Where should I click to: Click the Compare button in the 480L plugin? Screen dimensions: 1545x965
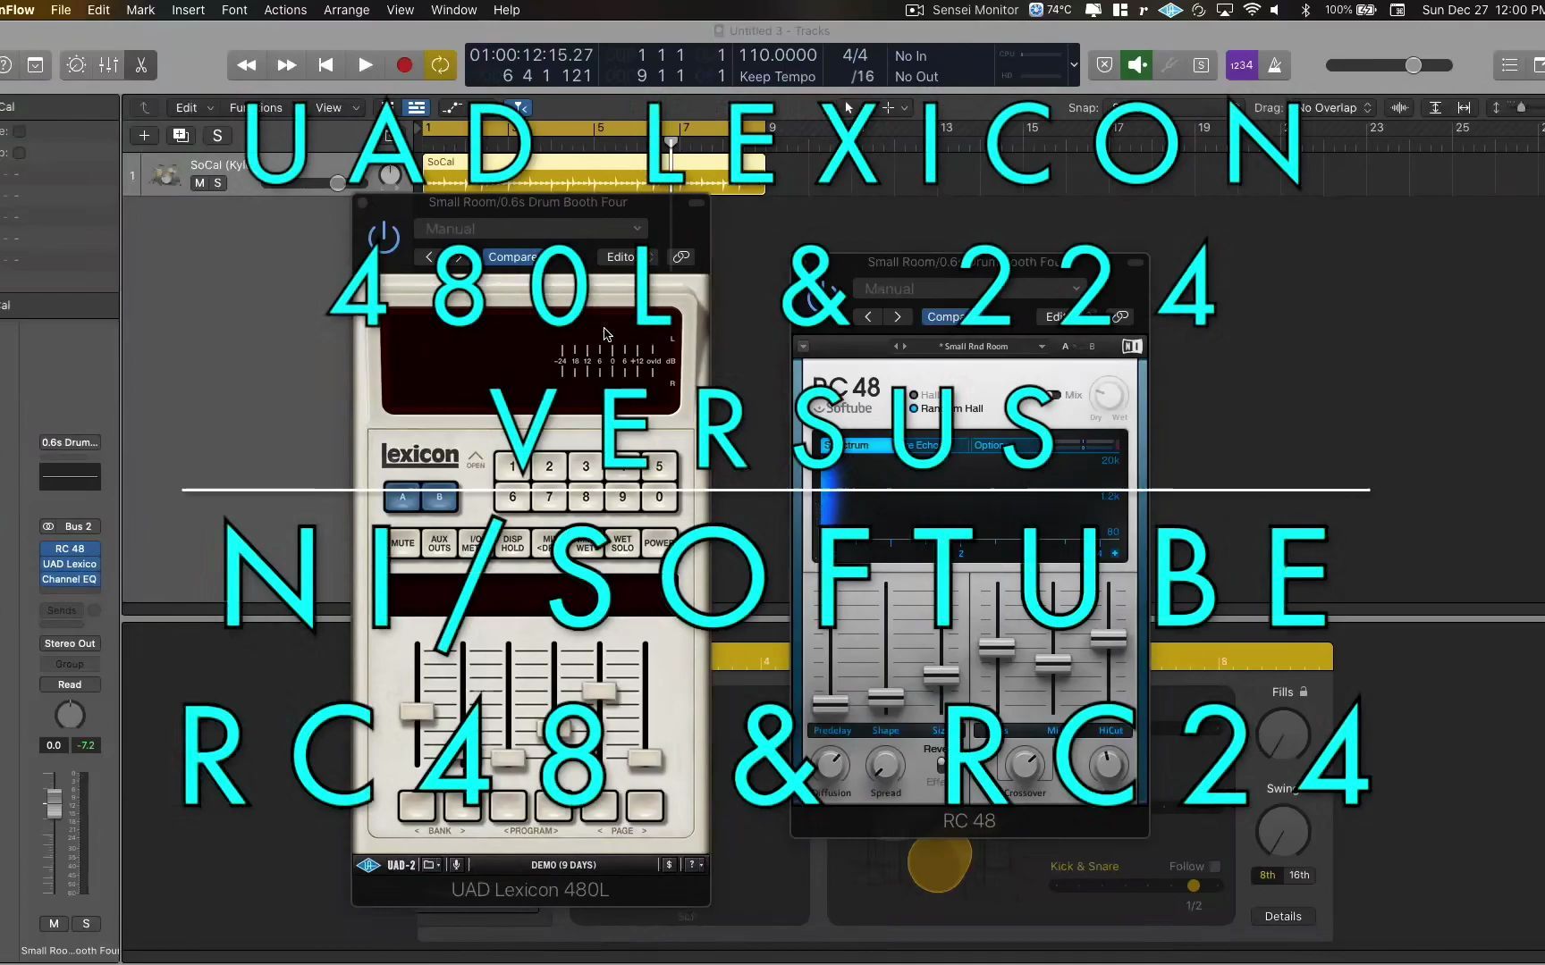[511, 256]
